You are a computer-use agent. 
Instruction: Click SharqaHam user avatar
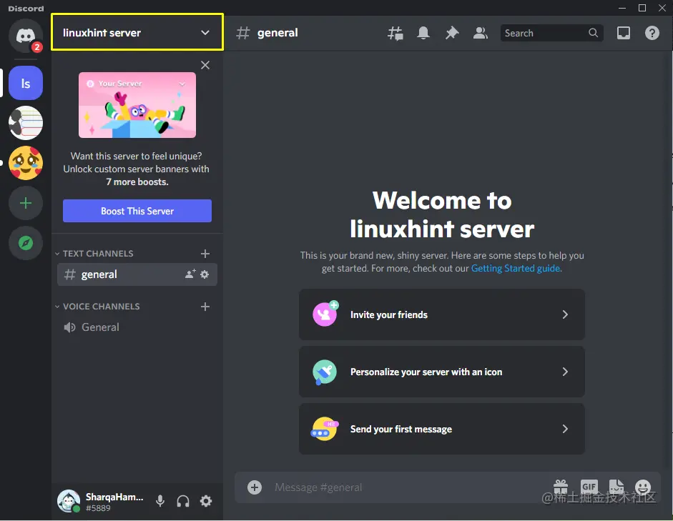pyautogui.click(x=69, y=501)
